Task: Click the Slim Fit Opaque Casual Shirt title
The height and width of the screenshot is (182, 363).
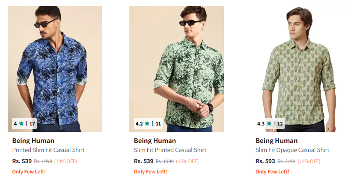Action: tap(292, 150)
